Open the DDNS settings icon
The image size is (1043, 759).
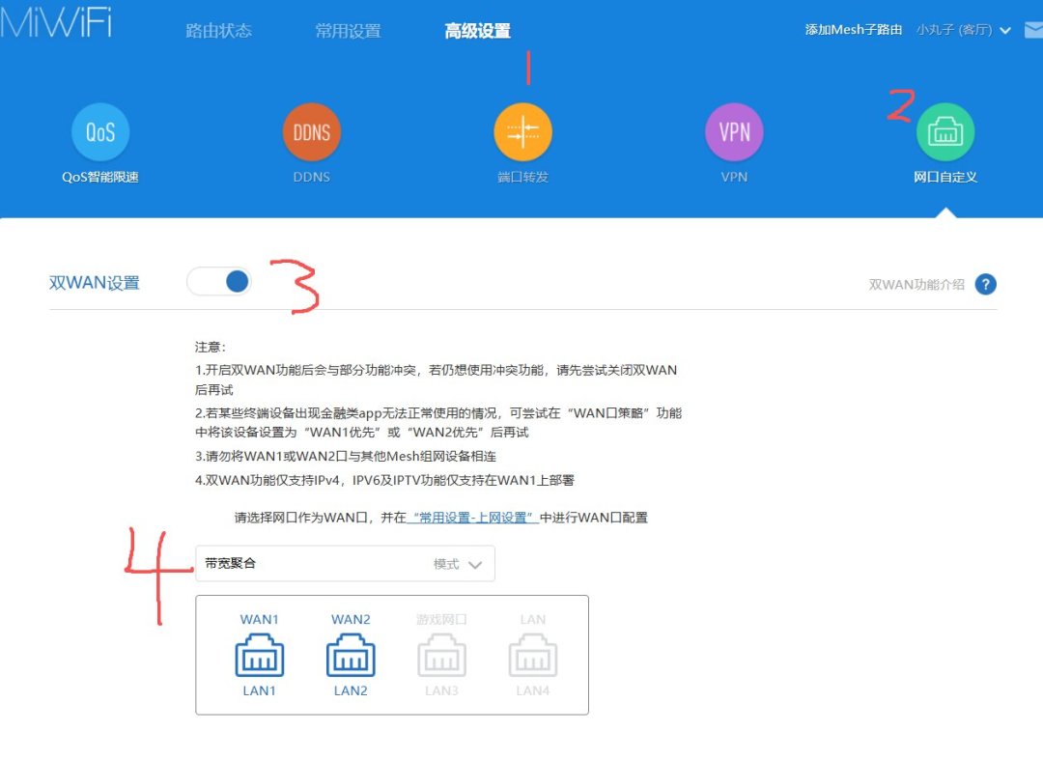tap(311, 131)
